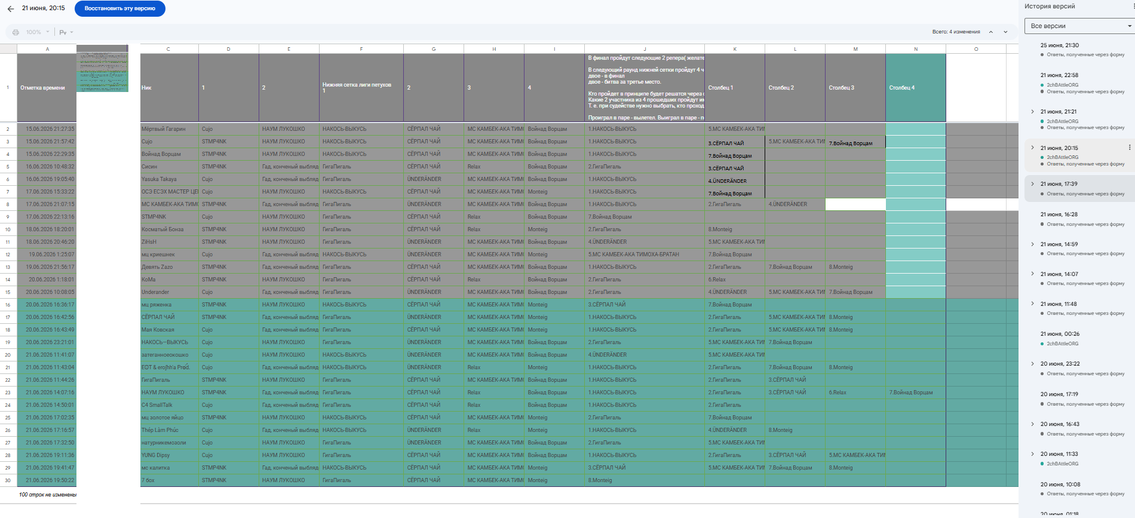
Task: Click the Столбец 4 header cell
Action: pyautogui.click(x=916, y=88)
